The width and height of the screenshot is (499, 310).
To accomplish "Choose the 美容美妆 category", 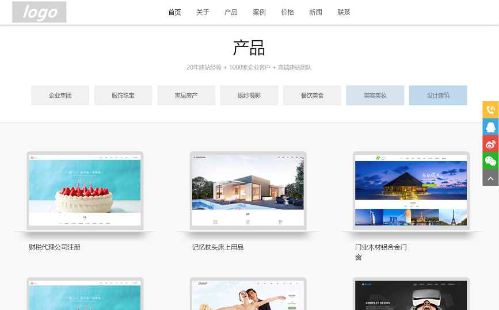I will click(x=375, y=95).
